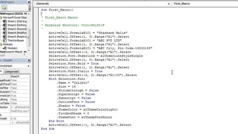This screenshot has height=134, width=238.
Task: Click the PageBreak property False value
Action: (20, 80)
